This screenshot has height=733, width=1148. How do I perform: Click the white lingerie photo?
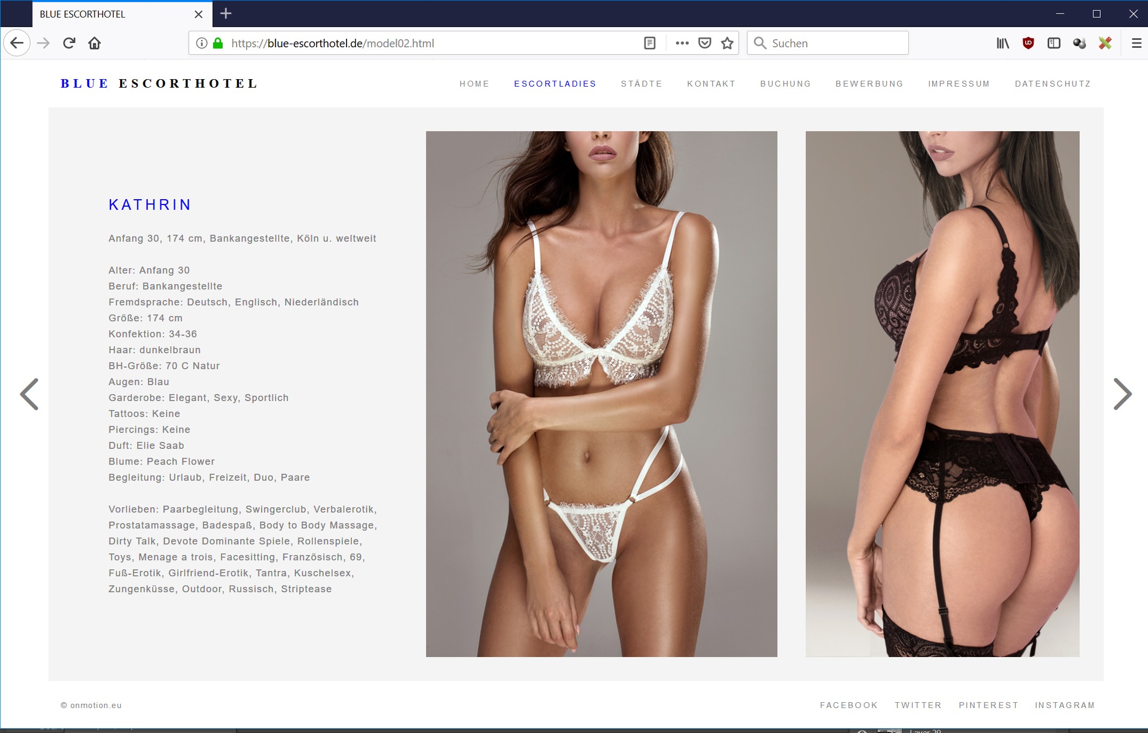(x=602, y=394)
